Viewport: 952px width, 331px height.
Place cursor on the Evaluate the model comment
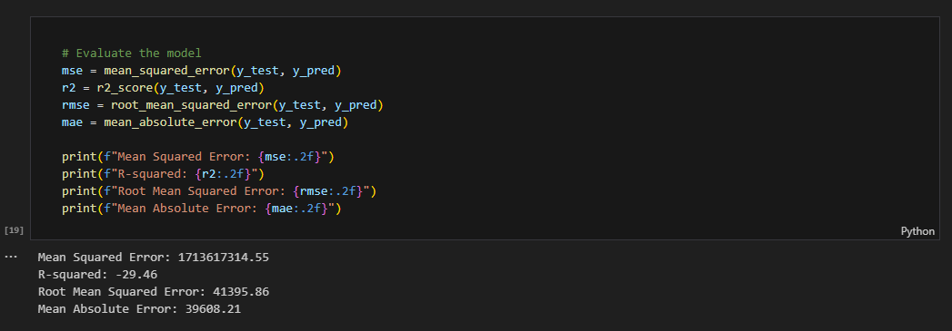tap(131, 54)
